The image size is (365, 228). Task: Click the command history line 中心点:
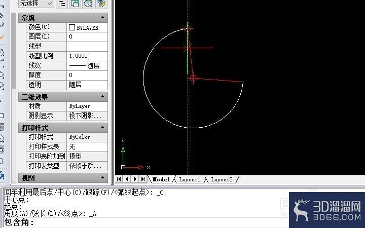tap(16, 200)
